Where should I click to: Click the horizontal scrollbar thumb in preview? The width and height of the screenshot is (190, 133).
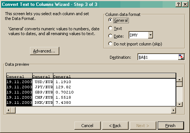13,110
